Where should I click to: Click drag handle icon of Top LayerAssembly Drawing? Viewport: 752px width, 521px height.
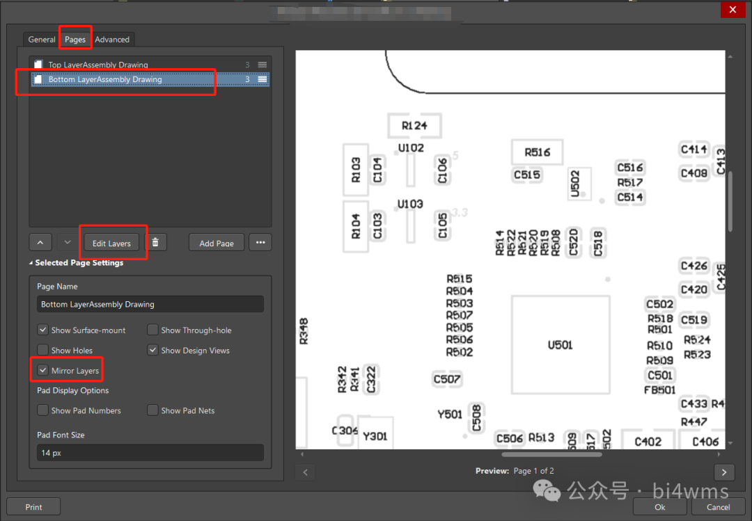point(263,65)
